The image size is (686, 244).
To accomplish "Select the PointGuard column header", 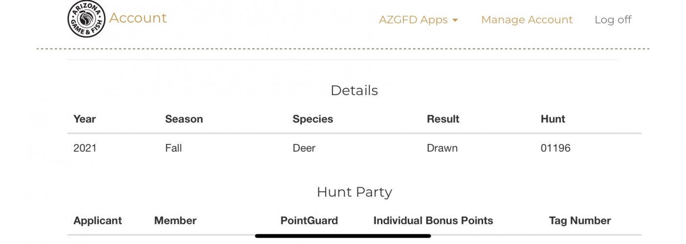I will point(309,221).
